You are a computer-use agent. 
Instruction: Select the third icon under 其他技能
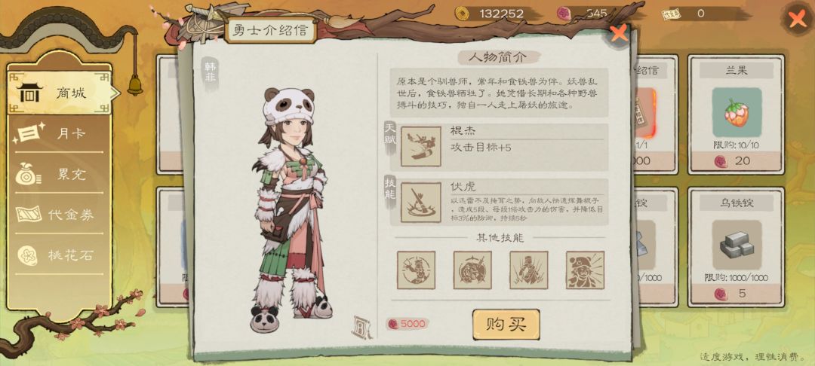528,270
